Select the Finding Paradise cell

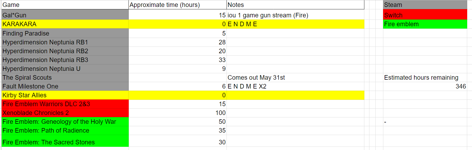[65, 33]
